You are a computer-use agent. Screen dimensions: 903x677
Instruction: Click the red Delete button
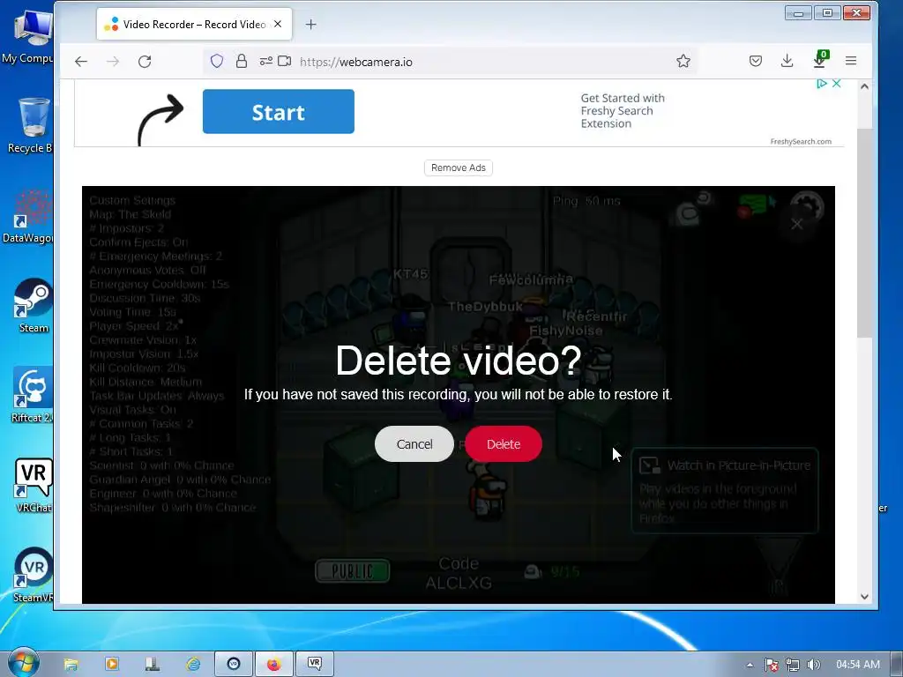504,444
